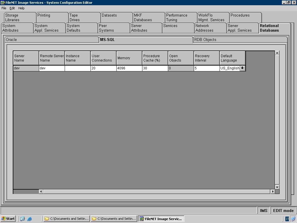Open the File menu
Screen dimensions: 297x223
tap(4, 8)
